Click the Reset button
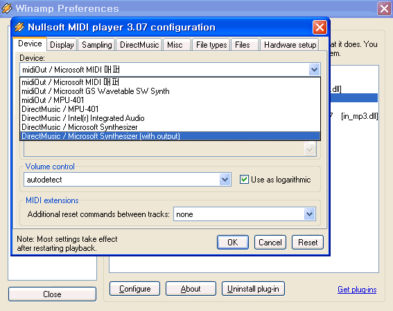393x311 pixels. pos(308,243)
